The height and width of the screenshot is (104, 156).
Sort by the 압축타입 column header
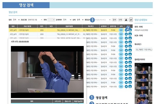coord(113,26)
